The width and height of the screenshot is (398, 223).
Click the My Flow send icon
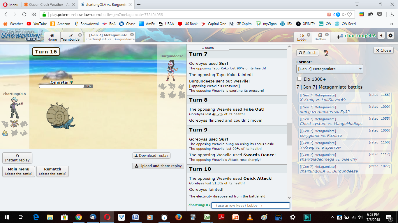(344, 15)
